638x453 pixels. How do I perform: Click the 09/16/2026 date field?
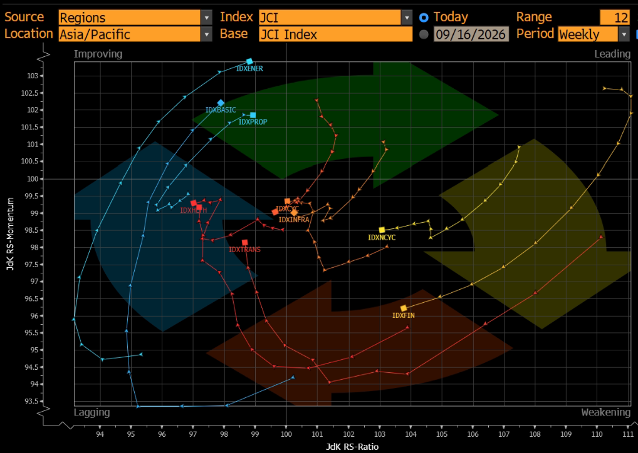pos(471,34)
